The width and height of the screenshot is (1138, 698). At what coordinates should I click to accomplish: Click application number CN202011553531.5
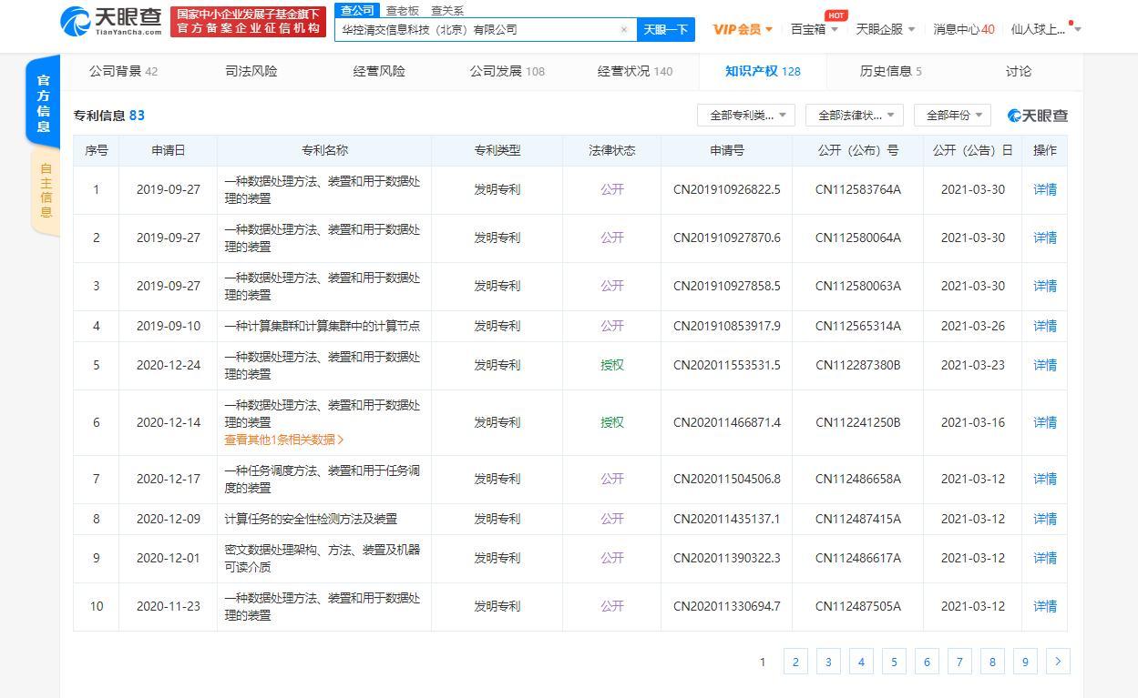[x=727, y=365]
